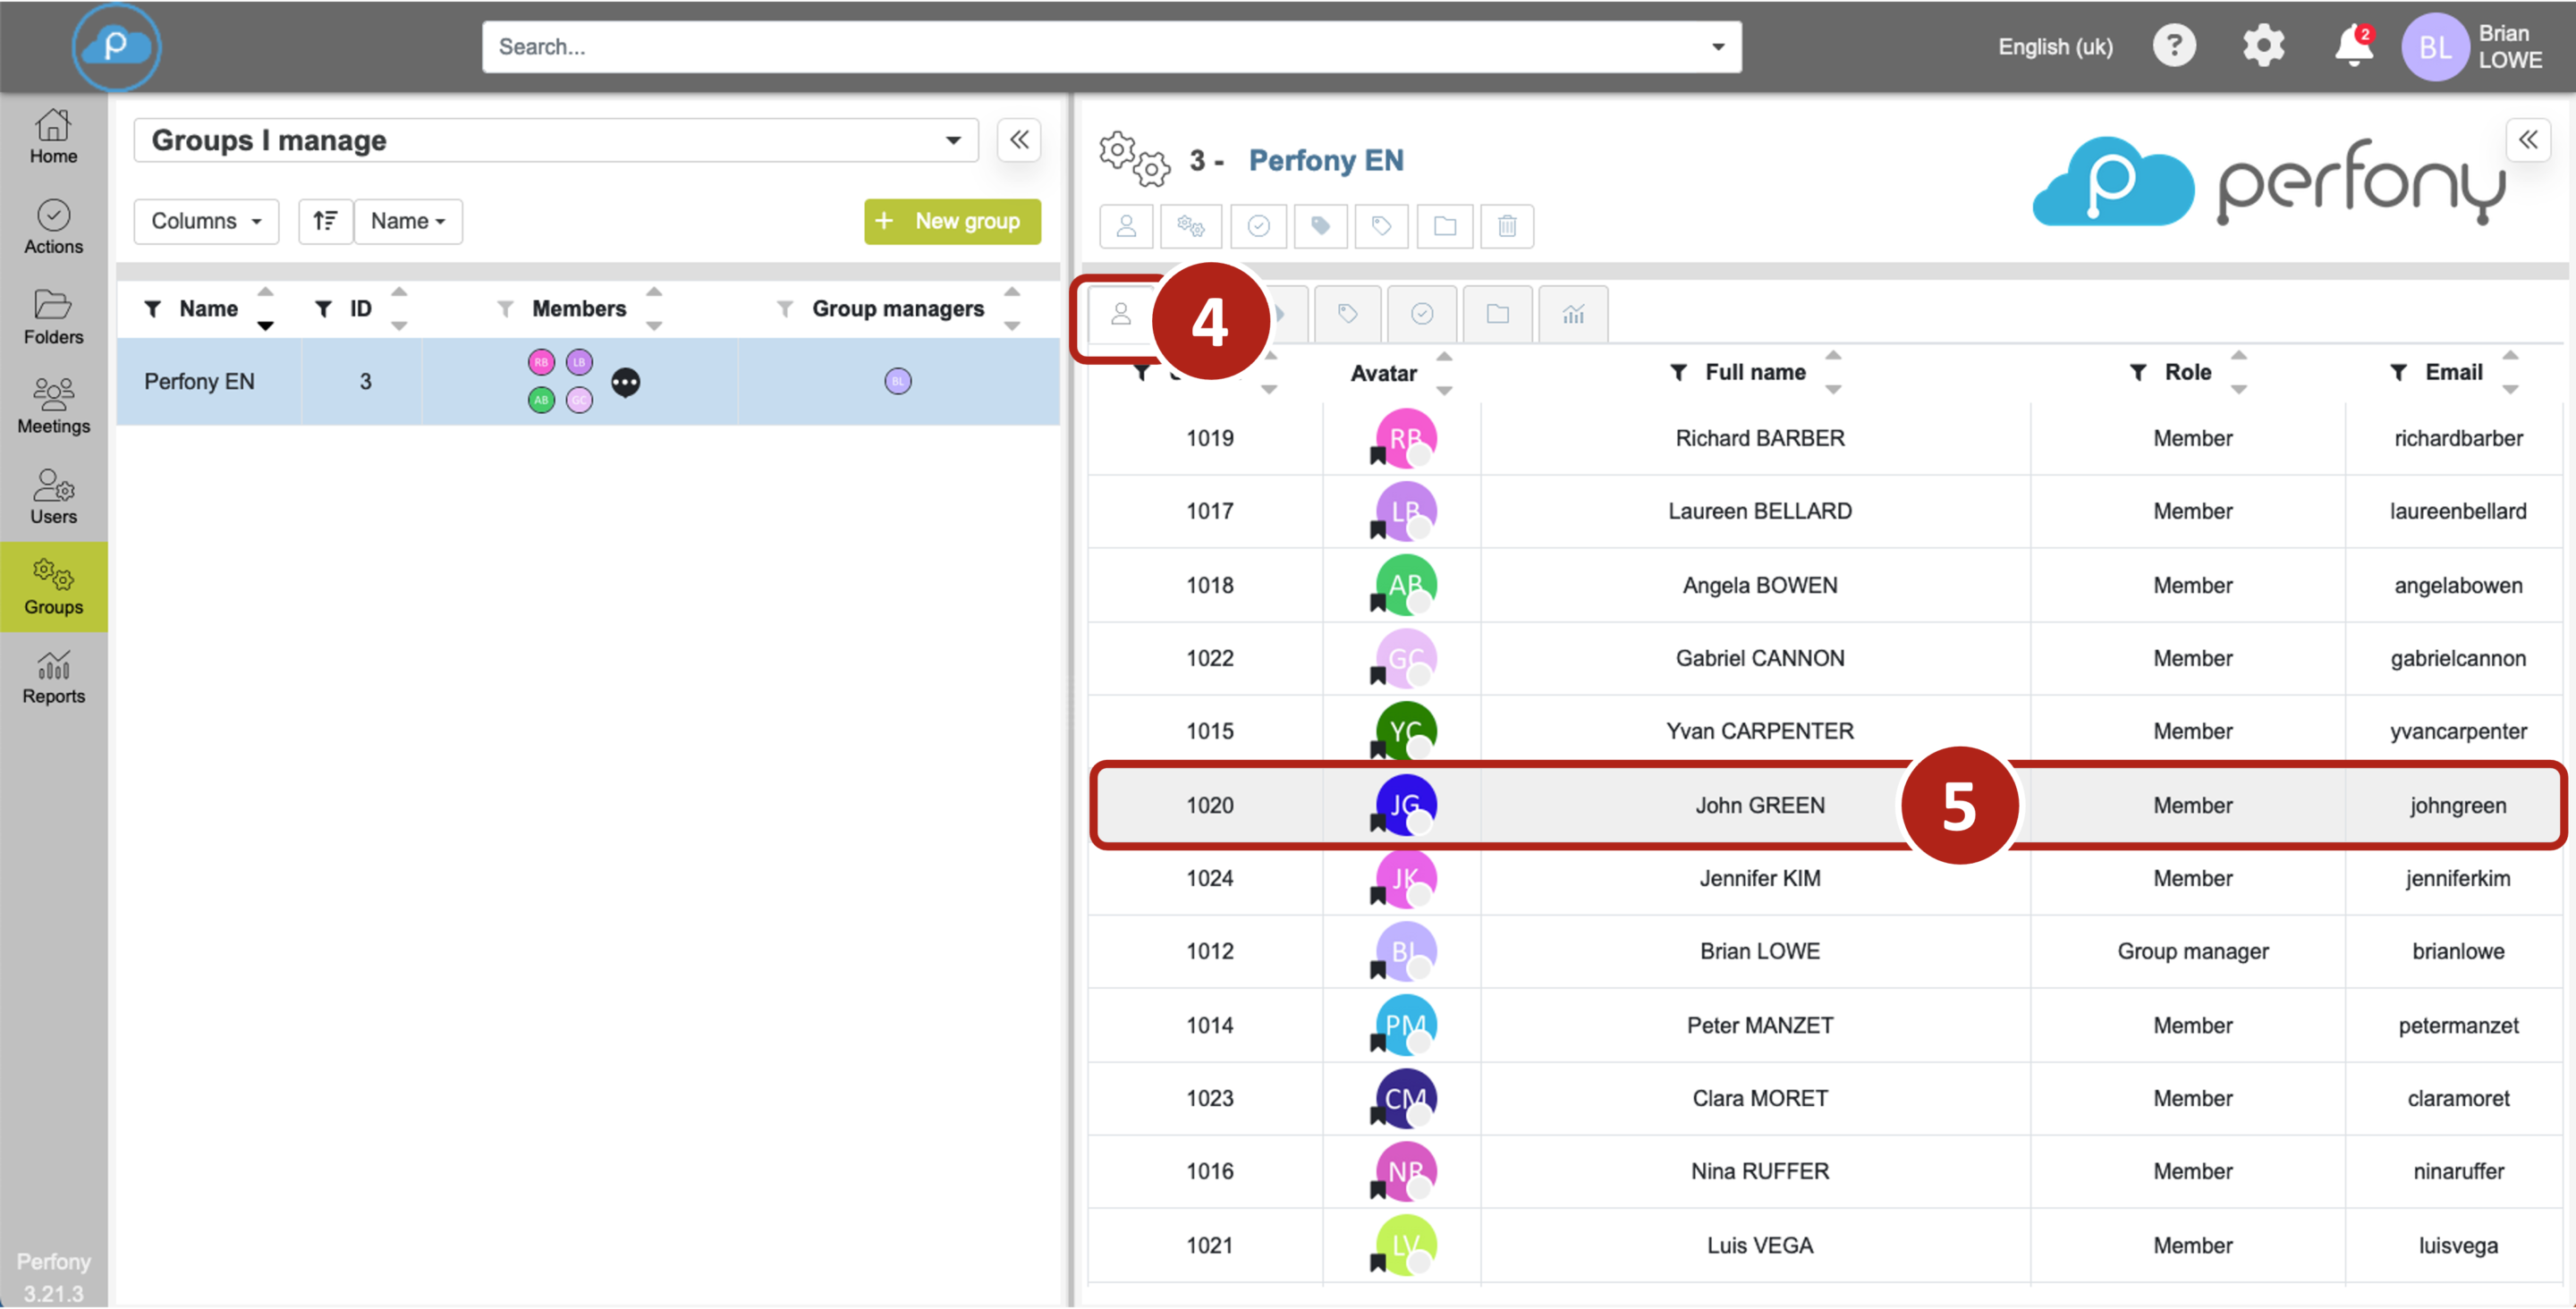
Task: Click the New group button
Action: pyautogui.click(x=951, y=221)
